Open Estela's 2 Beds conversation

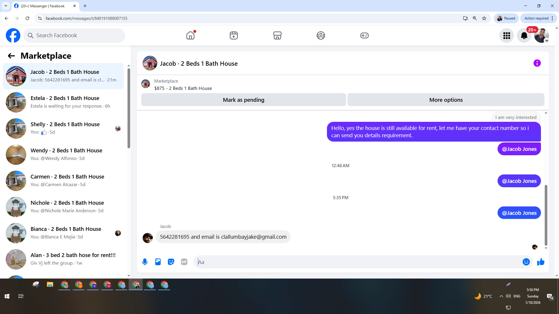65,102
